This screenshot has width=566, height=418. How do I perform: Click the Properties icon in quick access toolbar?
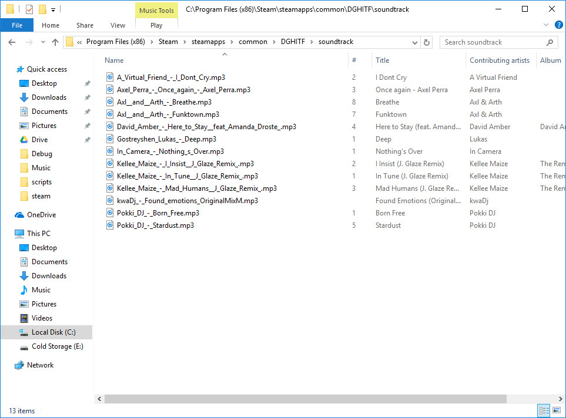coord(29,9)
